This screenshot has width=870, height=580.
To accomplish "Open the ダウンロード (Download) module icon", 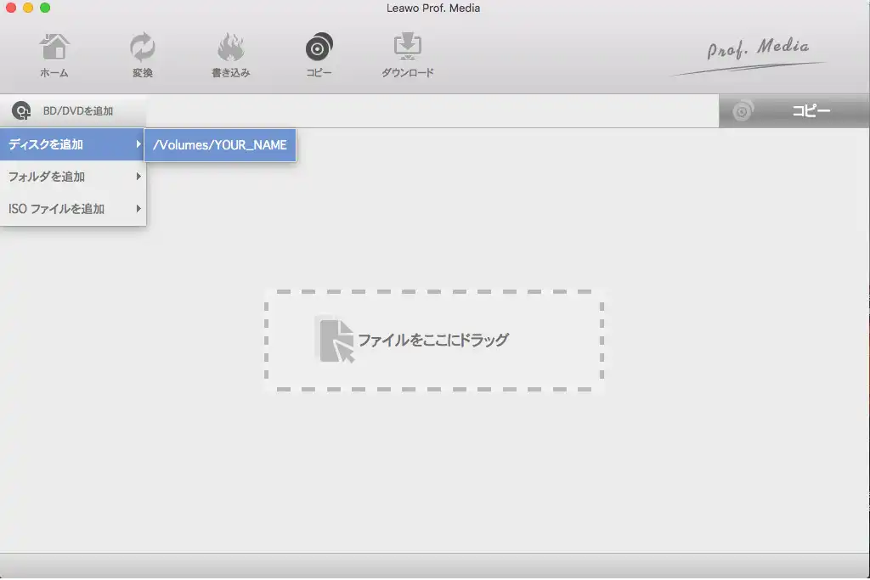I will 409,47.
